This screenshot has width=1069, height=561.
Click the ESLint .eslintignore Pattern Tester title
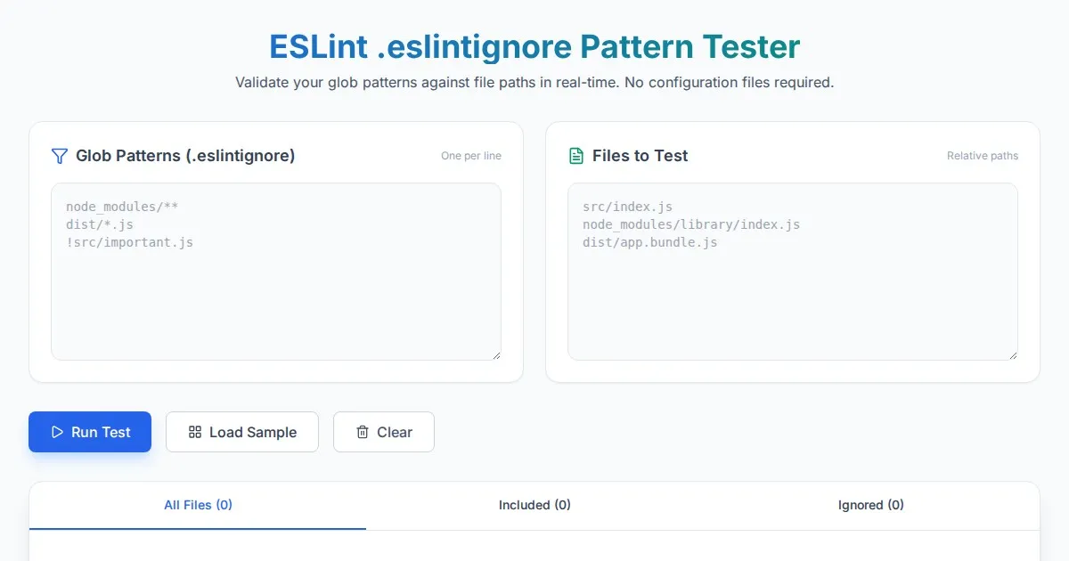point(534,46)
